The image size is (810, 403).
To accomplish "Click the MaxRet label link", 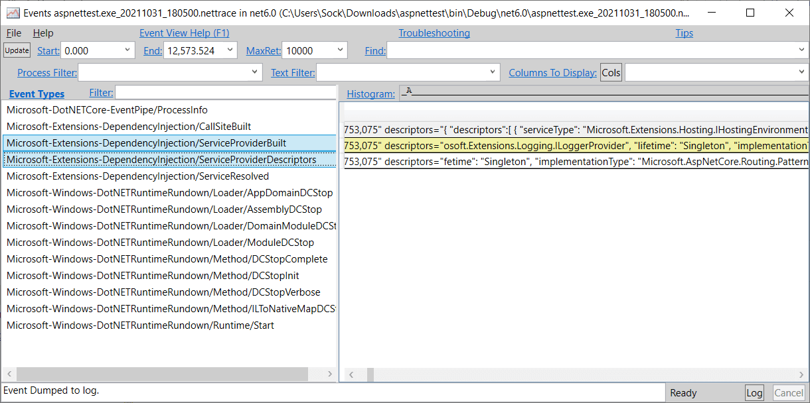I will (x=264, y=50).
